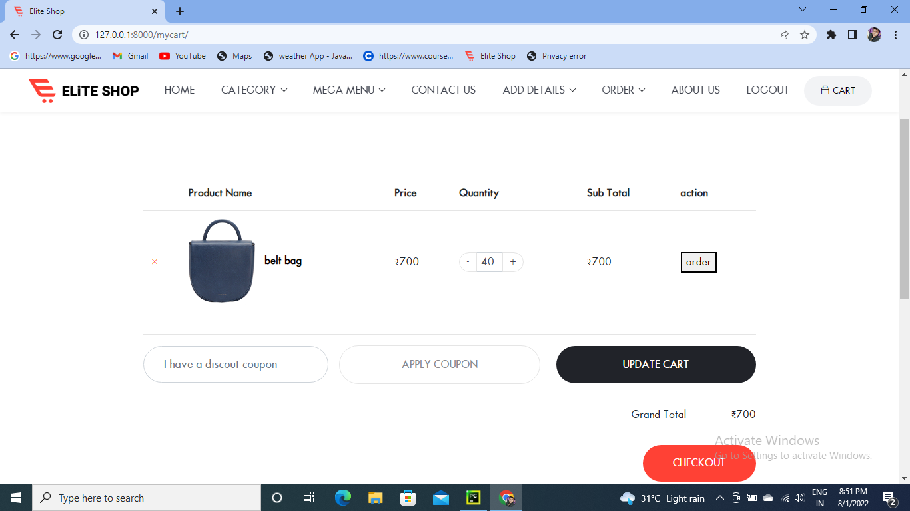The image size is (910, 511).
Task: Open the Maps bookmark
Action: coord(234,56)
